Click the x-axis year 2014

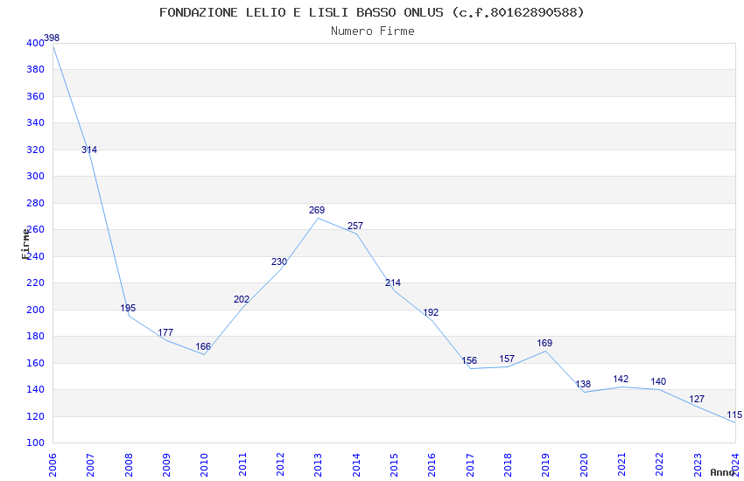tap(356, 465)
